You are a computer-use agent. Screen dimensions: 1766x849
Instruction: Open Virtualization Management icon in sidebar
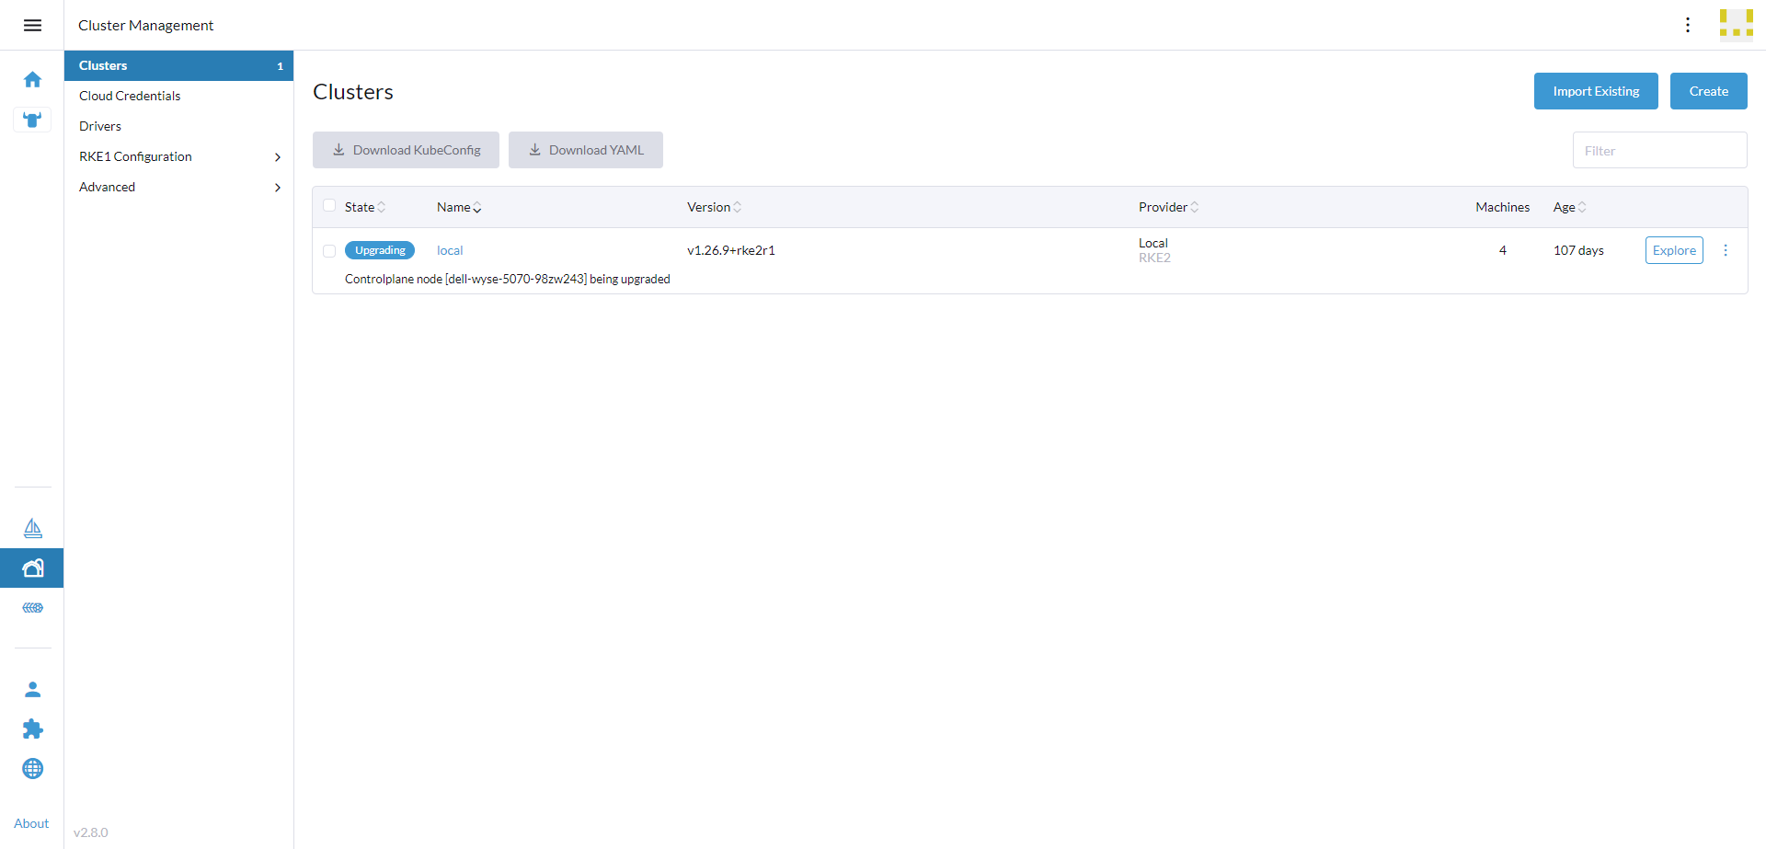tap(32, 608)
